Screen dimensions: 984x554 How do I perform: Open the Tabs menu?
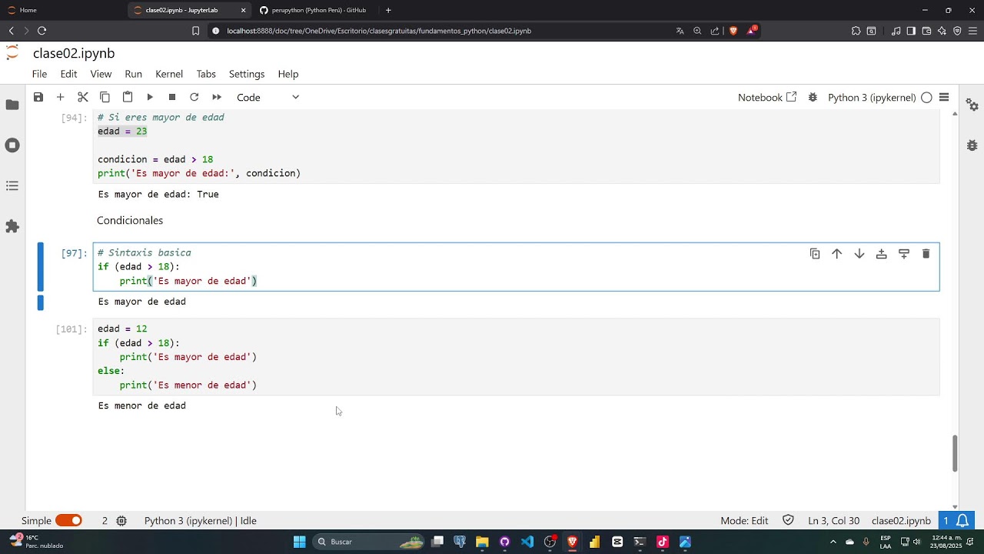coord(206,74)
